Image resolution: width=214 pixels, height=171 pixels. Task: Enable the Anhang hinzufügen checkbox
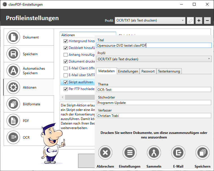66,55
